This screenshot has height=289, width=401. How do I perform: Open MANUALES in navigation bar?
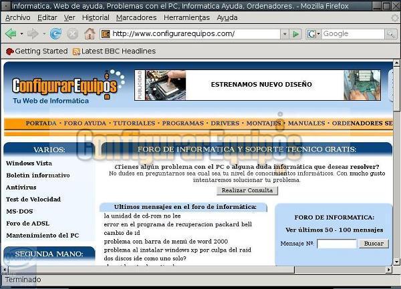306,123
